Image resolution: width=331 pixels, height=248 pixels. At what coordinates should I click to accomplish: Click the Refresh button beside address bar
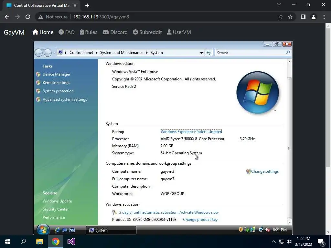coord(209,53)
